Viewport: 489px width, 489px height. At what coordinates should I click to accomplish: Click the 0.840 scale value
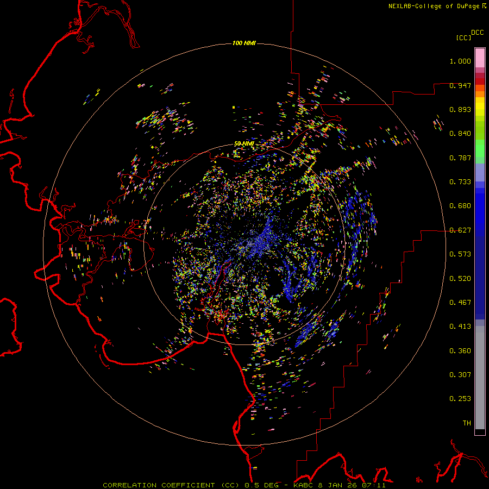coord(460,134)
